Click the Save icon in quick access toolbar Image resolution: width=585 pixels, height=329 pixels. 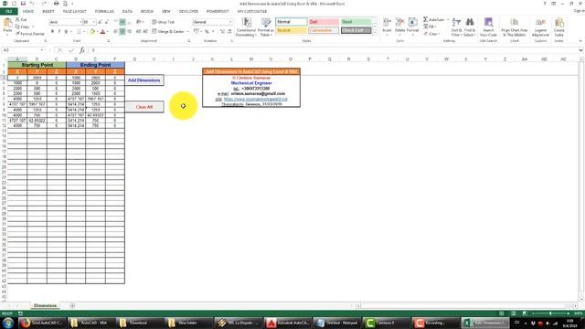click(x=23, y=4)
